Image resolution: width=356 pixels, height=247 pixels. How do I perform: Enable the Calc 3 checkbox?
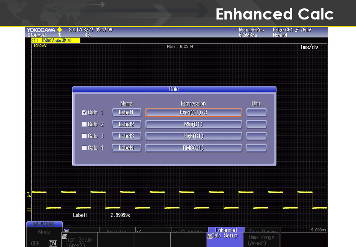84,136
